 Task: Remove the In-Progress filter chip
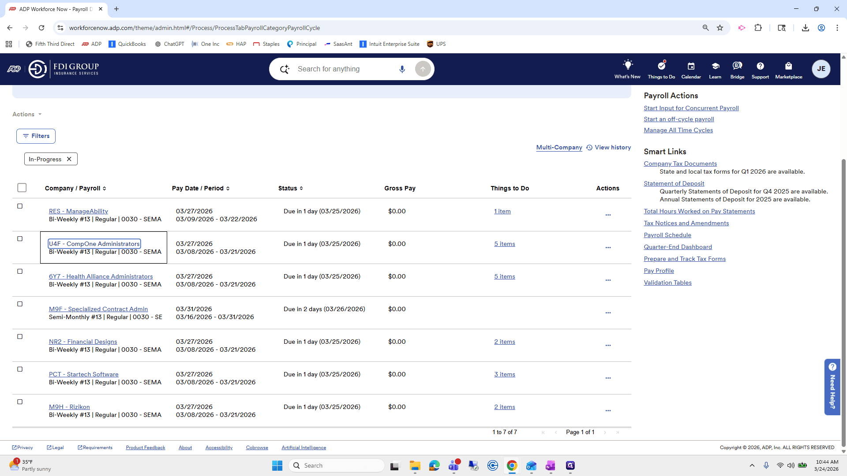point(69,159)
